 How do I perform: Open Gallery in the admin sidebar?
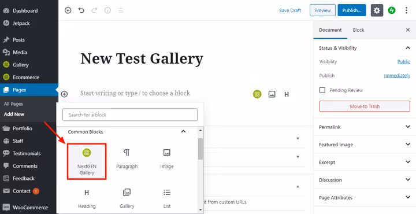coord(20,65)
